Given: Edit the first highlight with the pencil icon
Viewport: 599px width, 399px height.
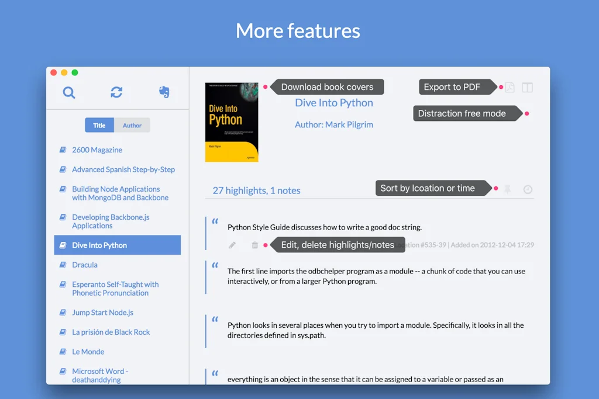Looking at the screenshot, I should coord(232,245).
